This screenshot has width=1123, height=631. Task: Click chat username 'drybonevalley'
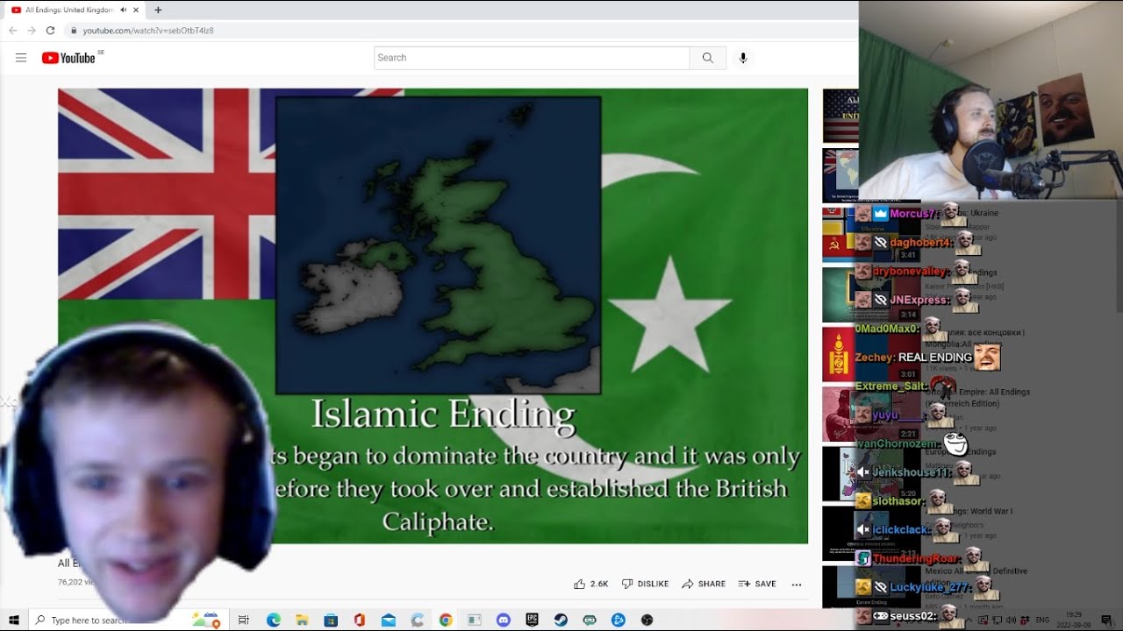click(x=911, y=272)
